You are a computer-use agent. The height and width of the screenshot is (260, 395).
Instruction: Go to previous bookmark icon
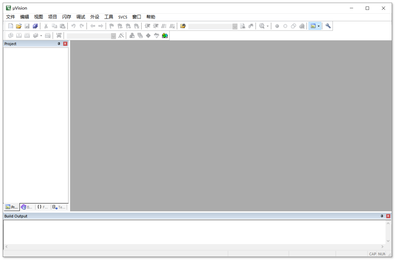point(120,26)
